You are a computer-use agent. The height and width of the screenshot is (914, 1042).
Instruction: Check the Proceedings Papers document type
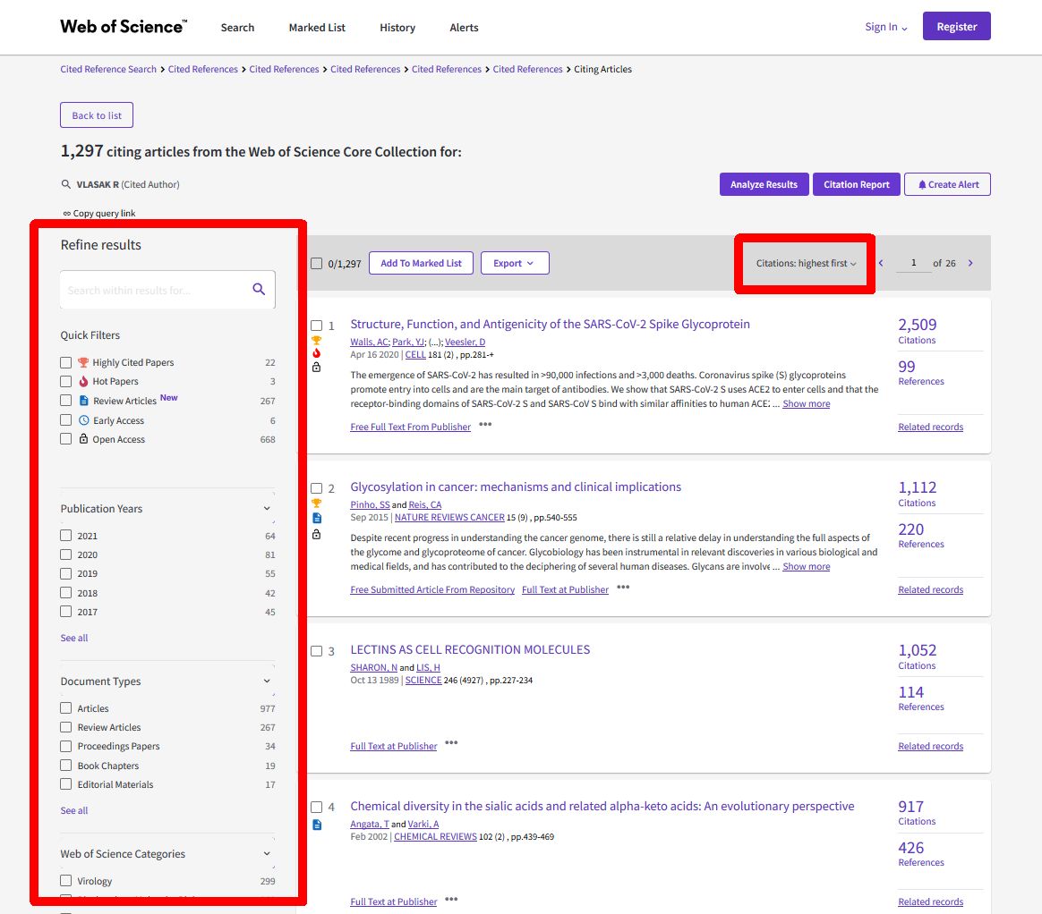coord(65,746)
